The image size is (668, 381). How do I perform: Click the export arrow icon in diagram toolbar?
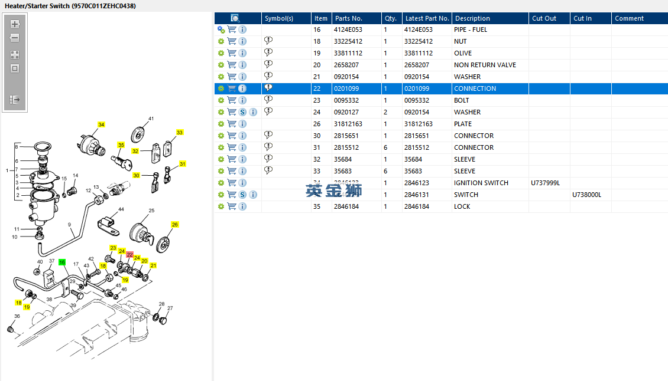pyautogui.click(x=15, y=100)
